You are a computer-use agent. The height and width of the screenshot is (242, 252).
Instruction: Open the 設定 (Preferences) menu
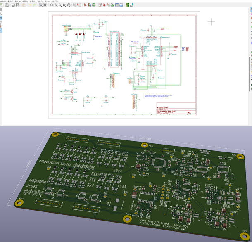[x=47, y=1]
